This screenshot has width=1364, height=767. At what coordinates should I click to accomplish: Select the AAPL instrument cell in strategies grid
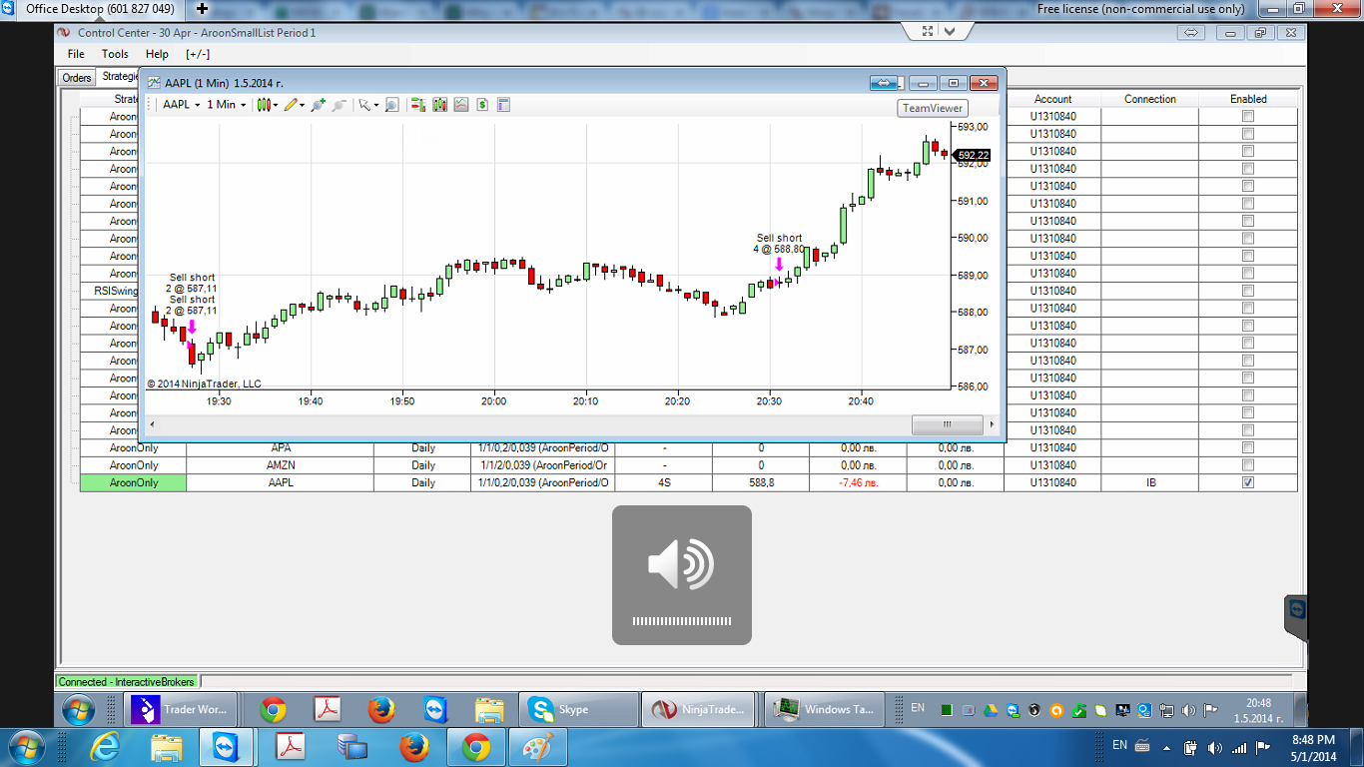[x=281, y=482]
